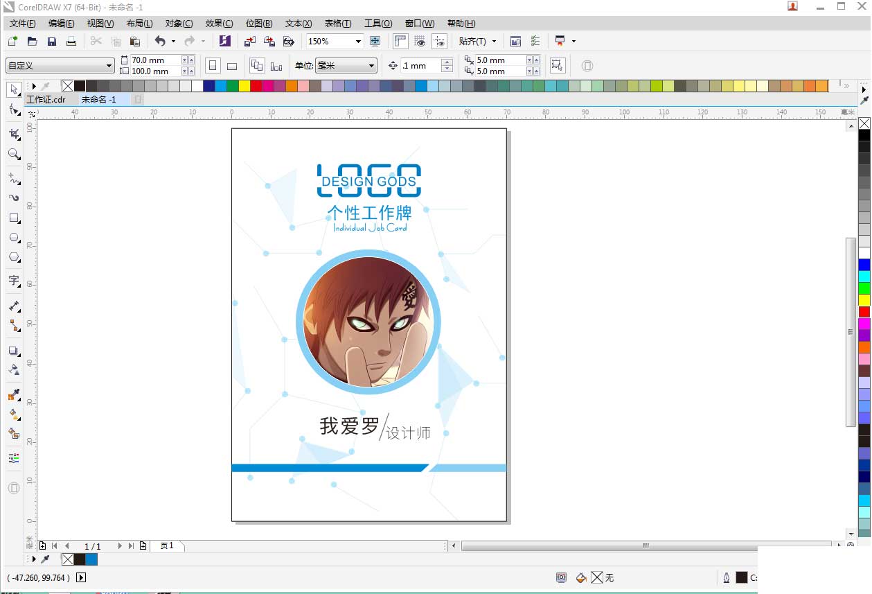
Task: Select the Interactive Fill tool
Action: click(x=14, y=414)
